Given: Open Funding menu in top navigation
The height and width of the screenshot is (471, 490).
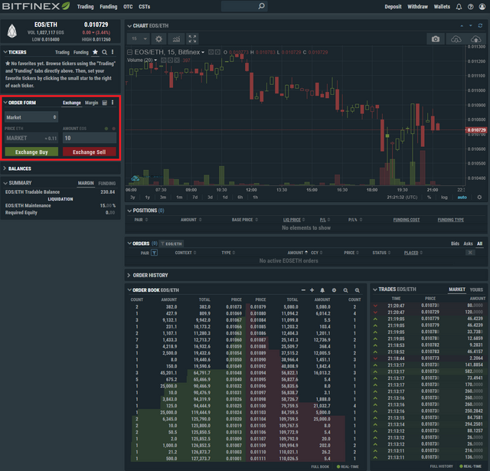Looking at the screenshot, I should 109,7.
